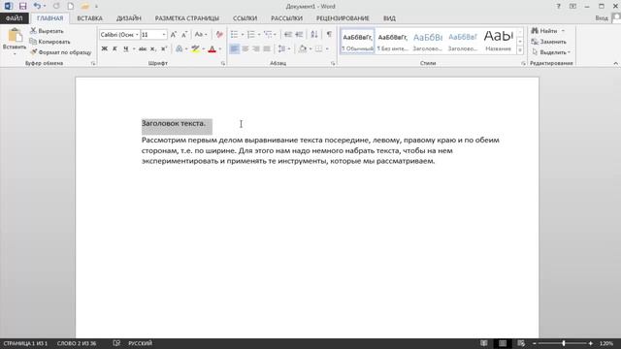
Task: Toggle subscript formatting
Action: coord(153,48)
